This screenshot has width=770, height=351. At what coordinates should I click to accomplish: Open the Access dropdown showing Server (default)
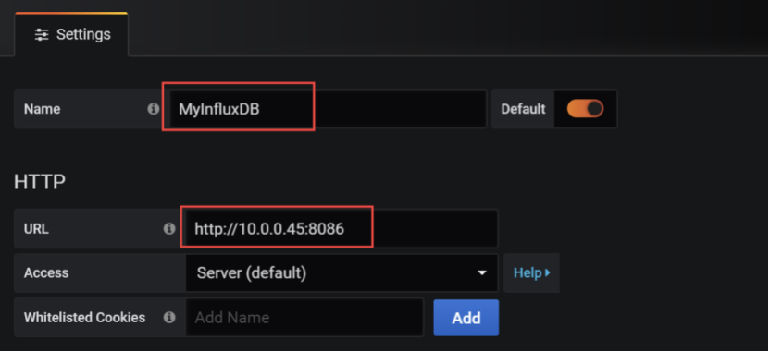point(342,272)
